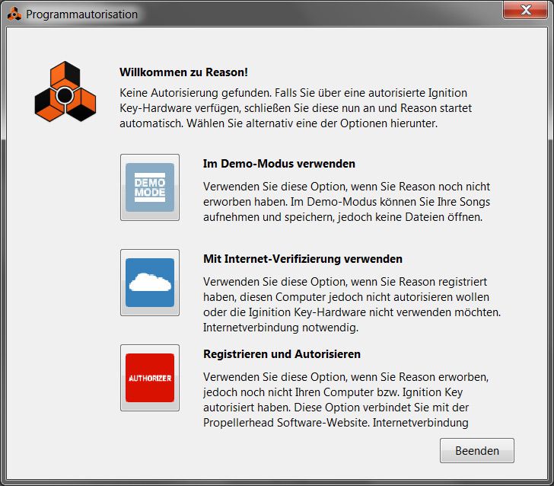Open the red Authorizer icon button

(150, 377)
